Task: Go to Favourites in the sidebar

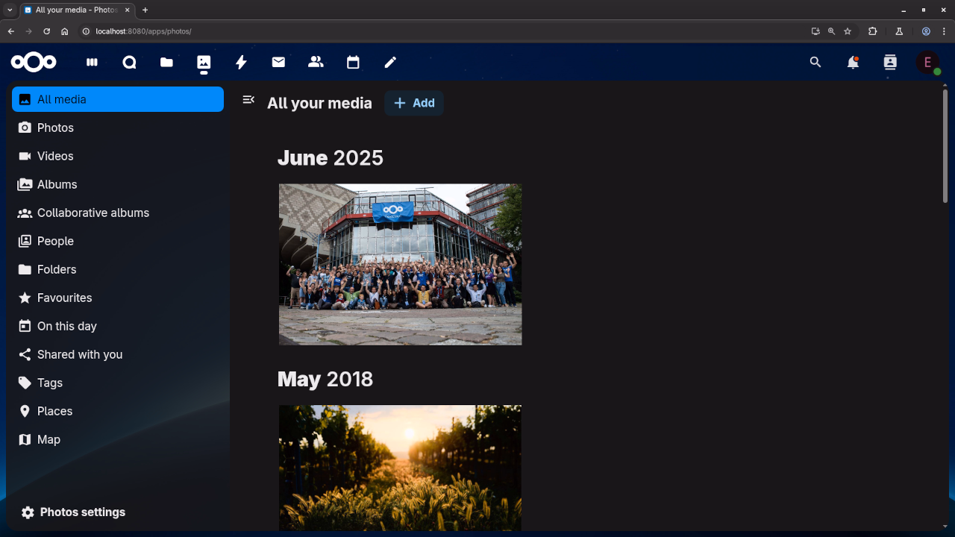Action: 64,298
